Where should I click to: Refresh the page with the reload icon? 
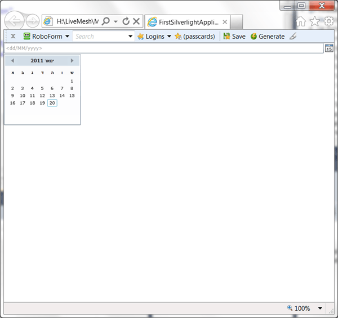[126, 21]
